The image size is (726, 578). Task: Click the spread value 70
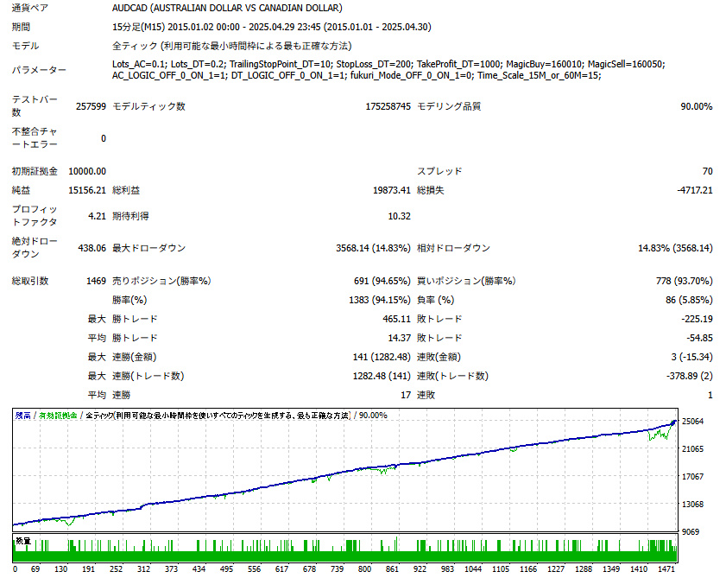pyautogui.click(x=708, y=171)
